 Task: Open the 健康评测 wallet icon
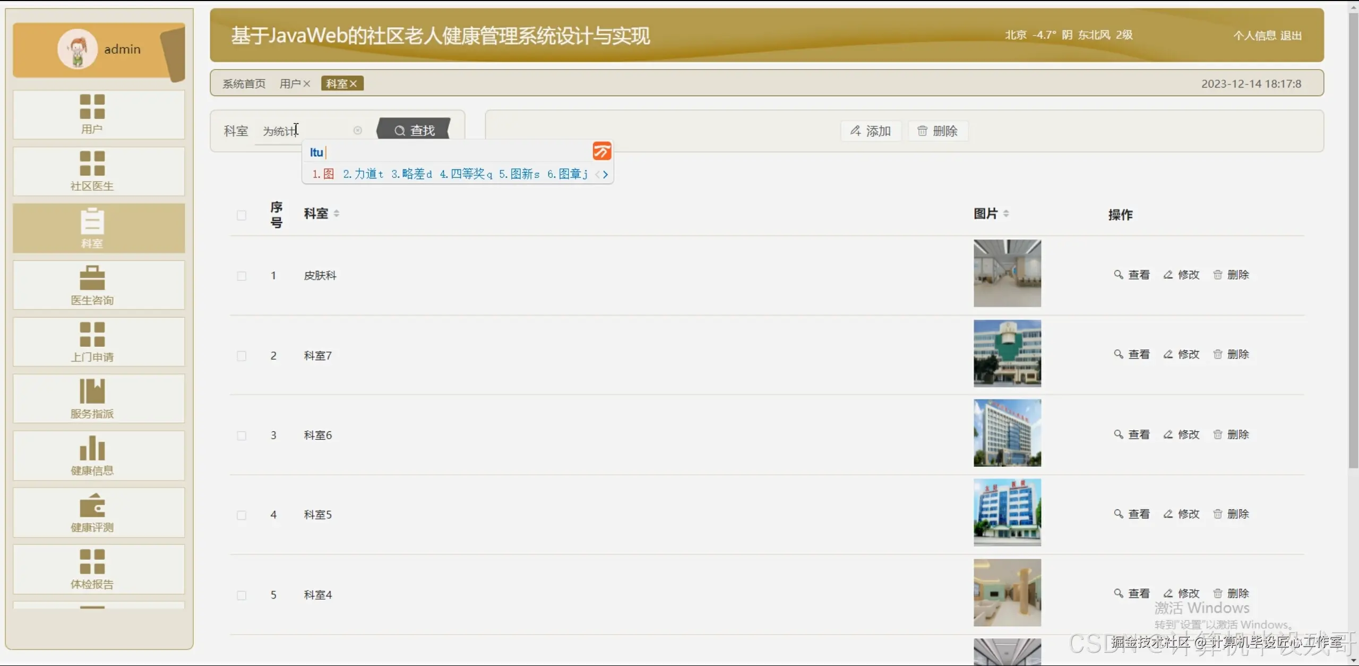point(92,505)
